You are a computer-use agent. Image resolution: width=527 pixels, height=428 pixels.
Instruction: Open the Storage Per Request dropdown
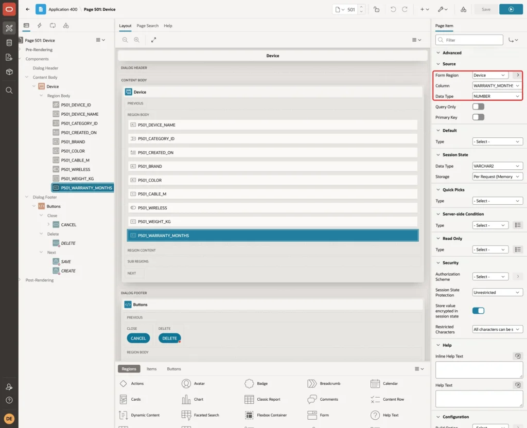(497, 177)
